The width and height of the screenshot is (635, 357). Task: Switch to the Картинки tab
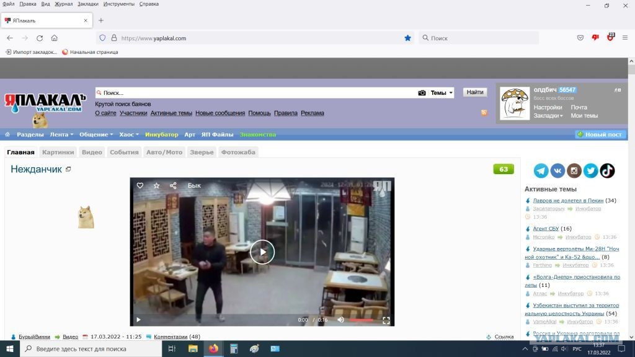58,152
